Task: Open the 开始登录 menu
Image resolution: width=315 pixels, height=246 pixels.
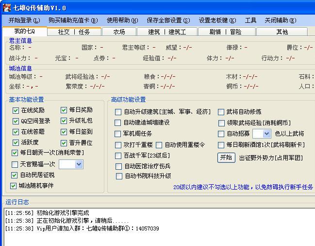Action: (x=23, y=20)
